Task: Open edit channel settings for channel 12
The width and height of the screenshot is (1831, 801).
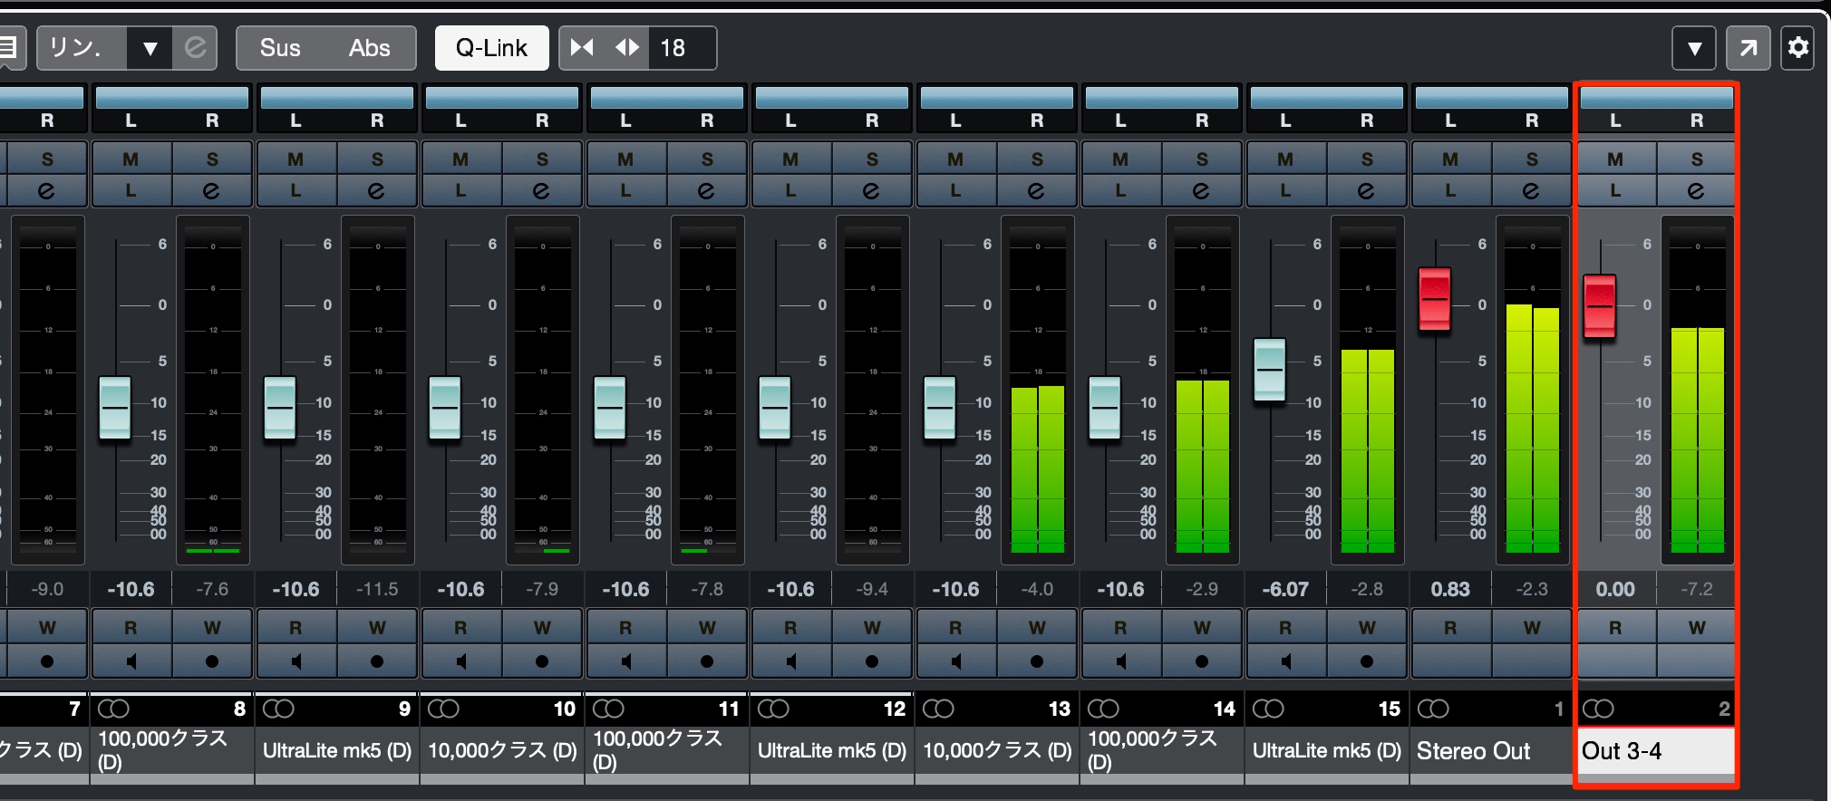Action: coord(871,191)
